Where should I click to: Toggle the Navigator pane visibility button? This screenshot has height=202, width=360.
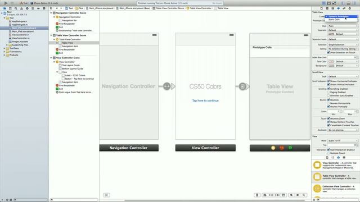click(343, 3)
